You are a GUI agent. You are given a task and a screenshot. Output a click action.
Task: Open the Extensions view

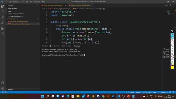click(x=3, y=28)
